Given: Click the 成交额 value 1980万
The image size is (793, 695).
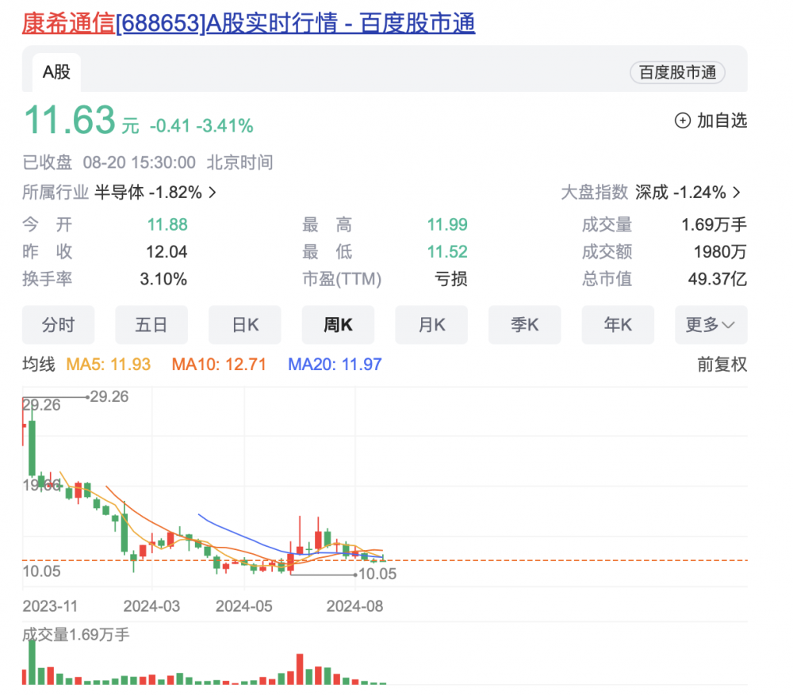Looking at the screenshot, I should point(720,252).
